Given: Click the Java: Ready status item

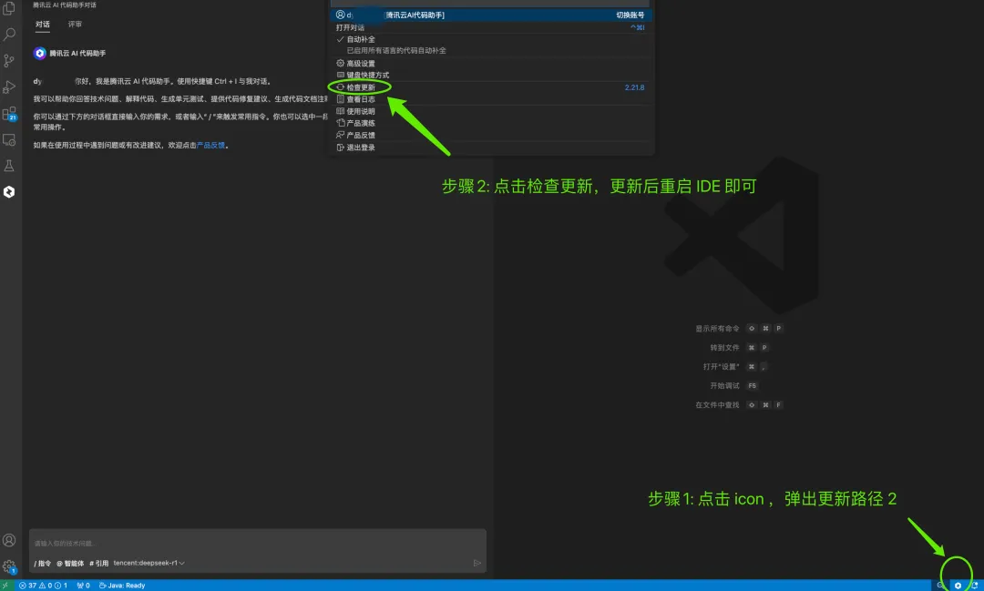Looking at the screenshot, I should point(122,586).
